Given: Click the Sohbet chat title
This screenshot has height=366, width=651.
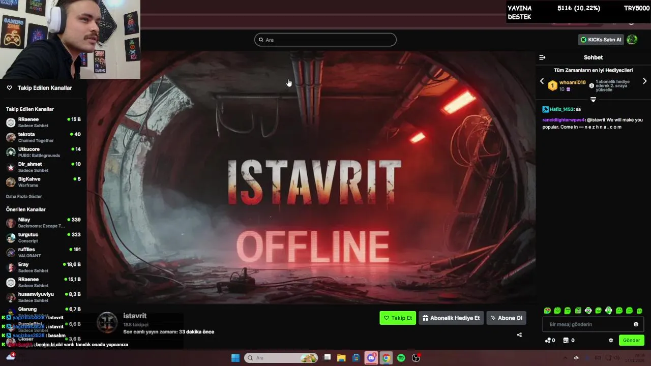Looking at the screenshot, I should pyautogui.click(x=593, y=57).
